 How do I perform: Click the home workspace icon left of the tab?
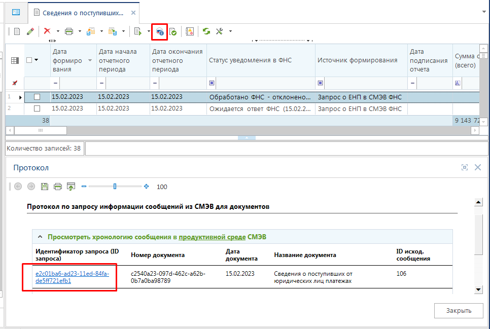[16, 12]
